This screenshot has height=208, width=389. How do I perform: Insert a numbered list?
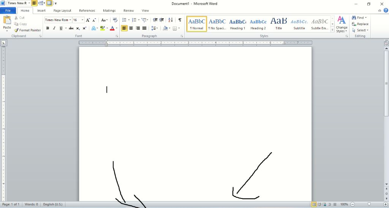(x=134, y=20)
